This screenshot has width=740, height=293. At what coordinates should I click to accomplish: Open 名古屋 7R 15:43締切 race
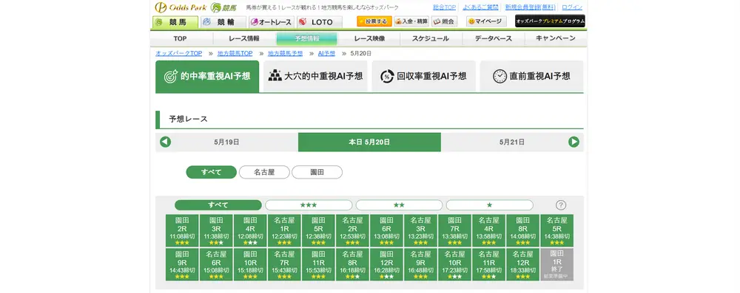[284, 264]
